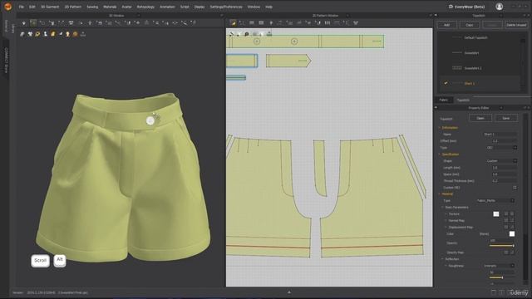Screen dimensions: 532x299
Task: Click the Add topstitch button
Action: point(446,25)
